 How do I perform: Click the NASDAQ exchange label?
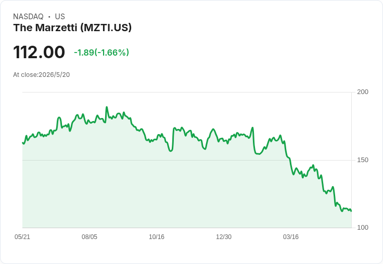[x=28, y=17]
